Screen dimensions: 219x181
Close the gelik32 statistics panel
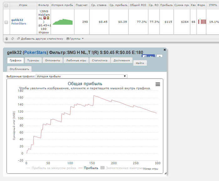pos(165,50)
